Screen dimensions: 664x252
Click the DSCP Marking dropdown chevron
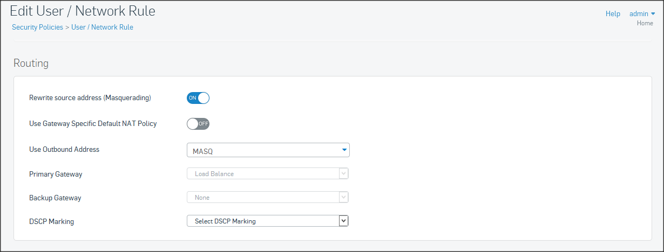coord(343,221)
